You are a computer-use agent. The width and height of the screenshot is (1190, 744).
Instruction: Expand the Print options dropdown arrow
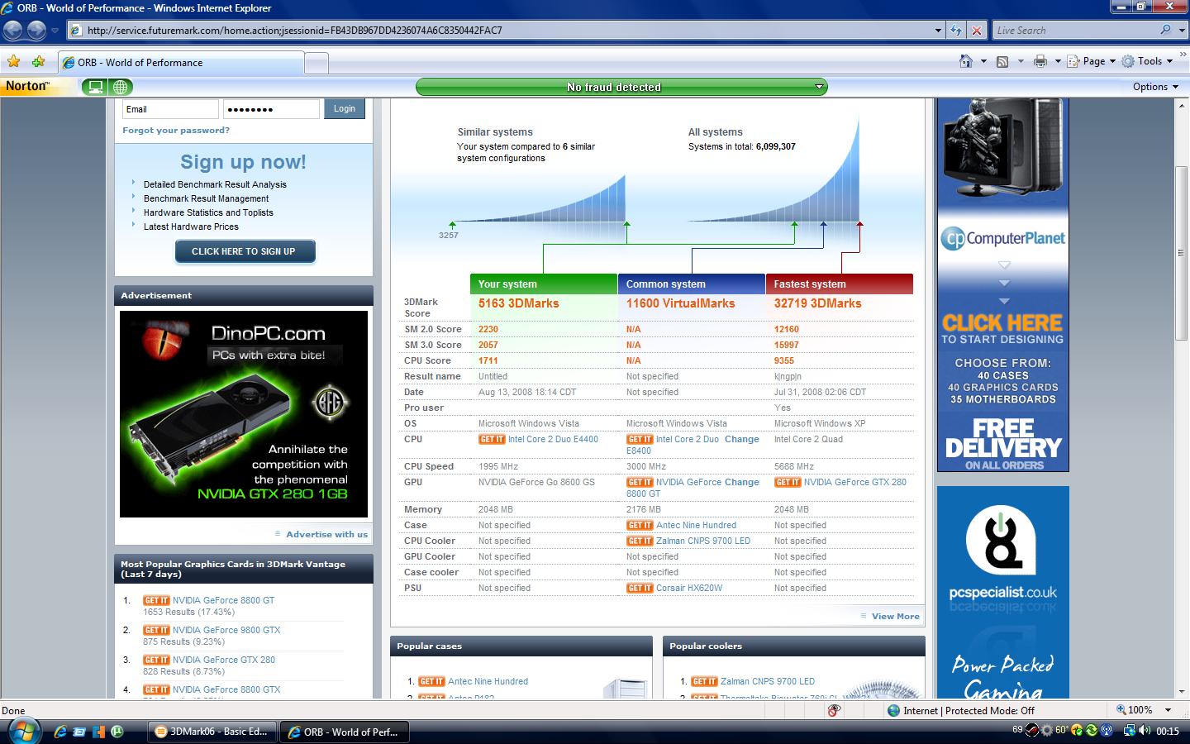pos(1057,61)
